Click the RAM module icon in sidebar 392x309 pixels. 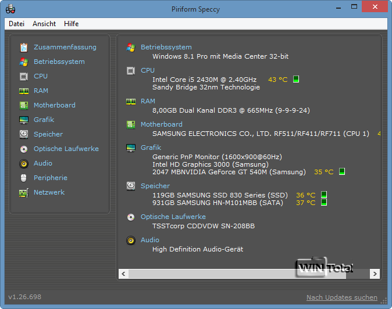pyautogui.click(x=24, y=91)
